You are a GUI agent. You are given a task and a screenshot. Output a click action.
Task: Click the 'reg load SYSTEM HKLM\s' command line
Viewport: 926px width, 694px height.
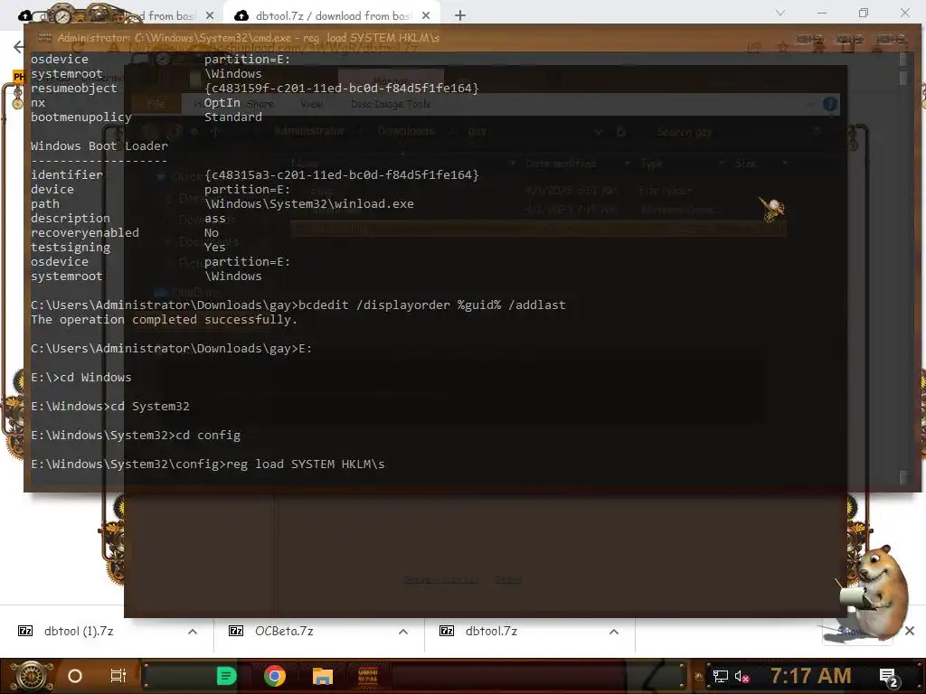(x=306, y=464)
